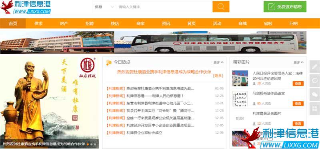Expand 更多 next to 精彩图片
This screenshot has width=320, height=149.
298,63
